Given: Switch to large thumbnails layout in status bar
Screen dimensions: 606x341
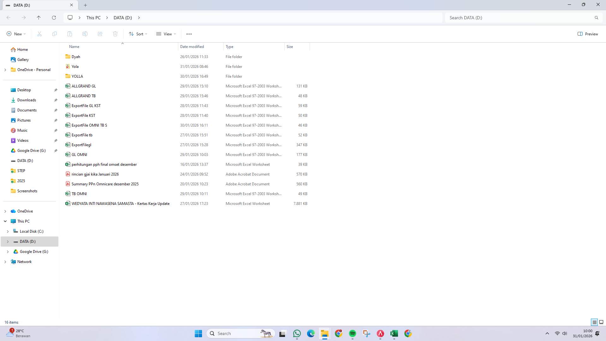Looking at the screenshot, I should [x=602, y=322].
